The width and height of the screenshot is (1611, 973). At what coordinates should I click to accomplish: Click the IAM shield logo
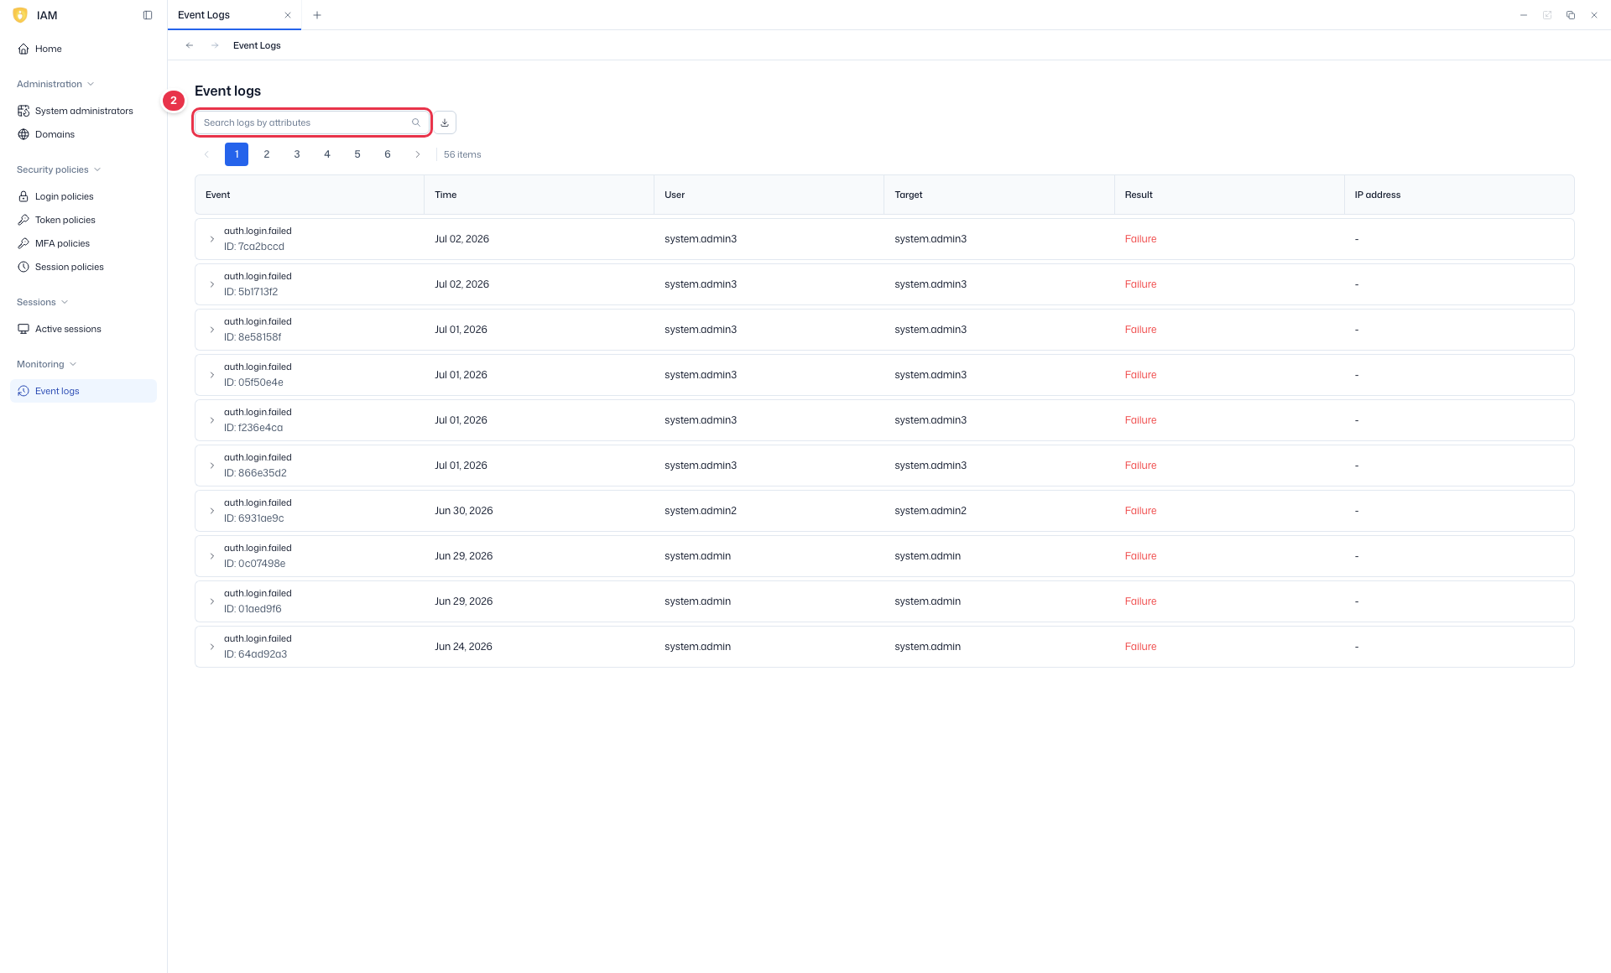(x=20, y=15)
